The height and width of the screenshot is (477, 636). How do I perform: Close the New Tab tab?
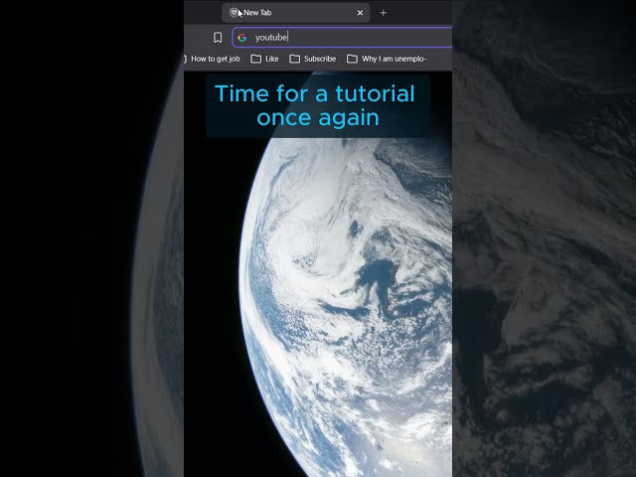pos(360,13)
